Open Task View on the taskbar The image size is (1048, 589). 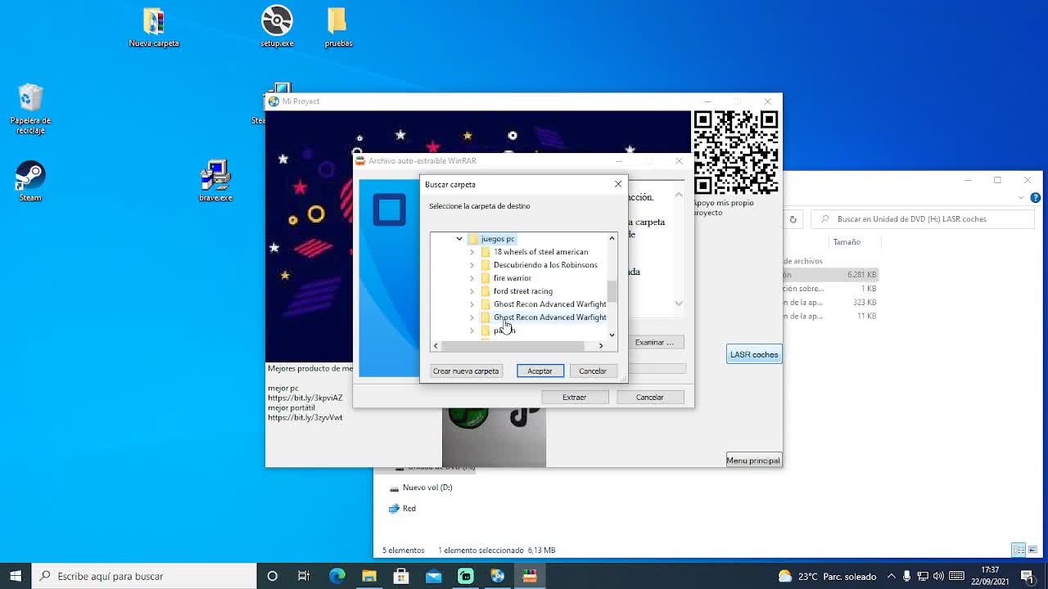pyautogui.click(x=304, y=576)
